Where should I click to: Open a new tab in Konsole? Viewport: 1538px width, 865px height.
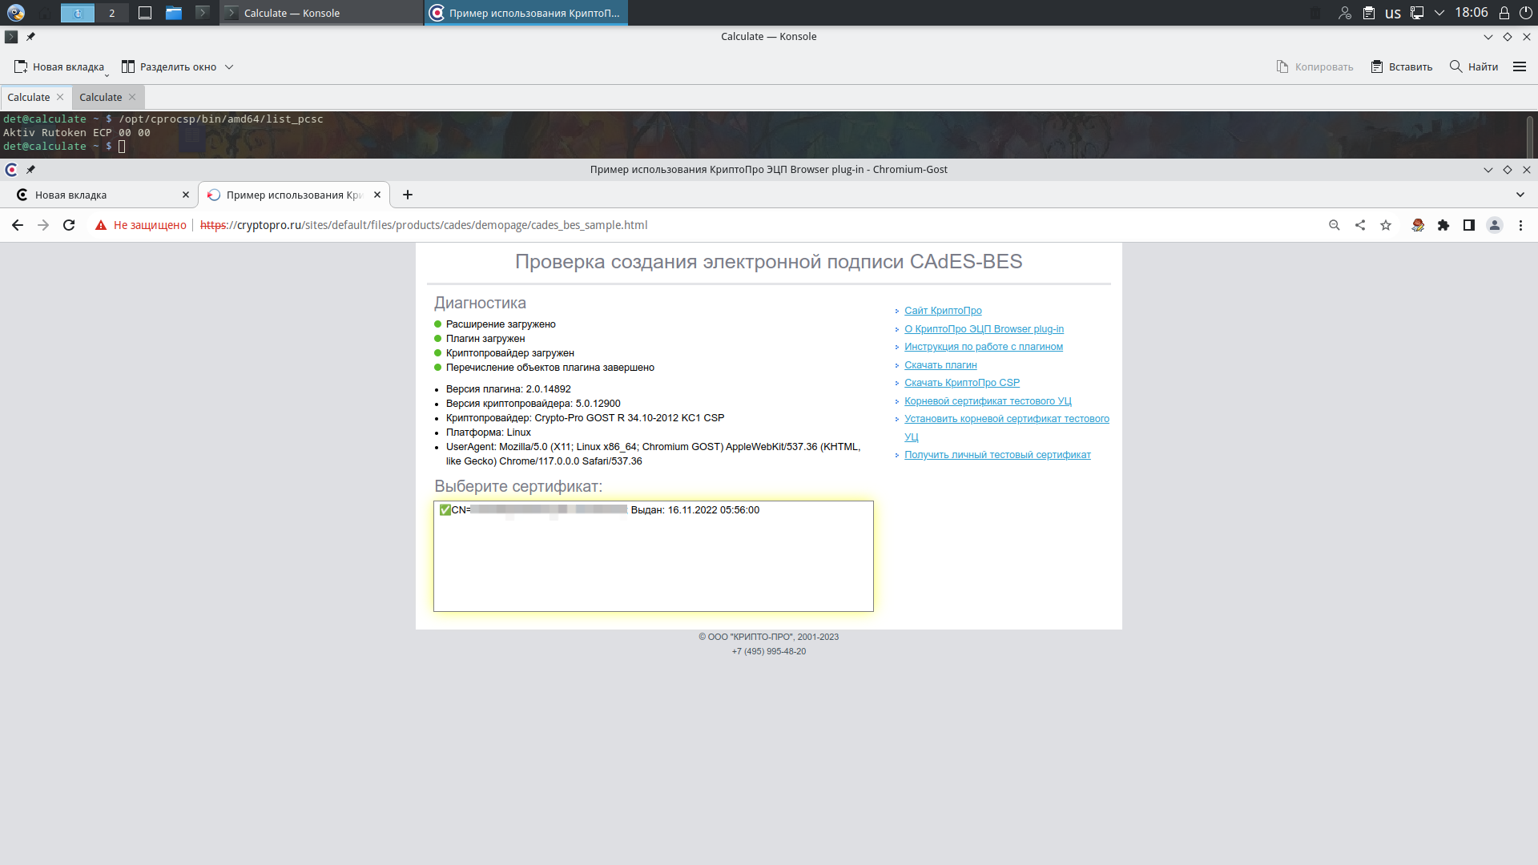tap(59, 67)
